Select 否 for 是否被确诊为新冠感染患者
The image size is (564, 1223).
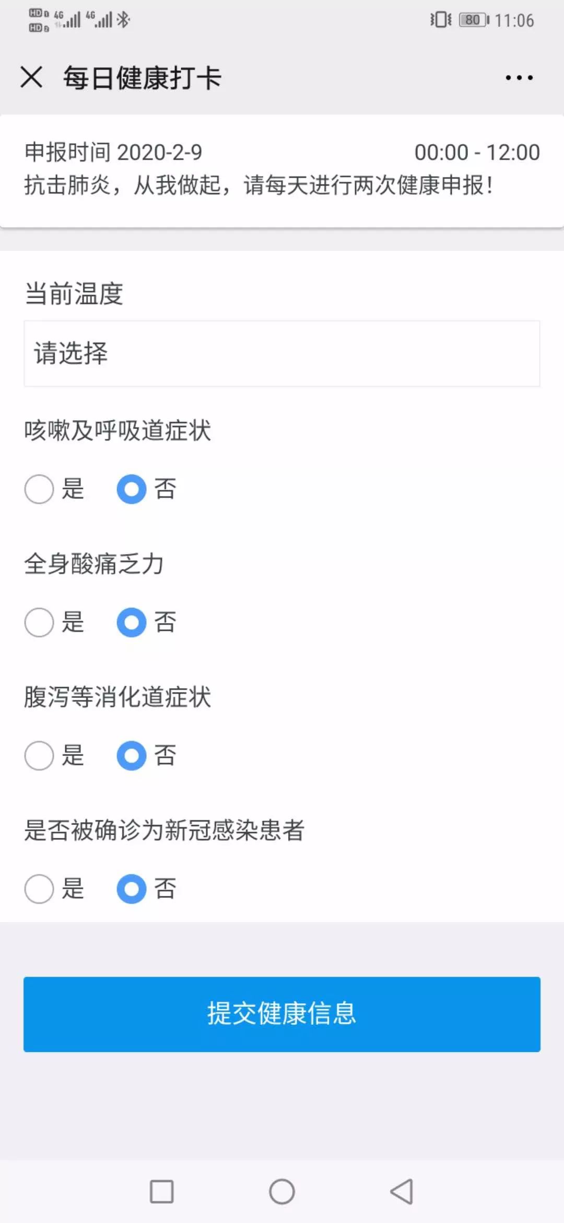[x=132, y=889]
